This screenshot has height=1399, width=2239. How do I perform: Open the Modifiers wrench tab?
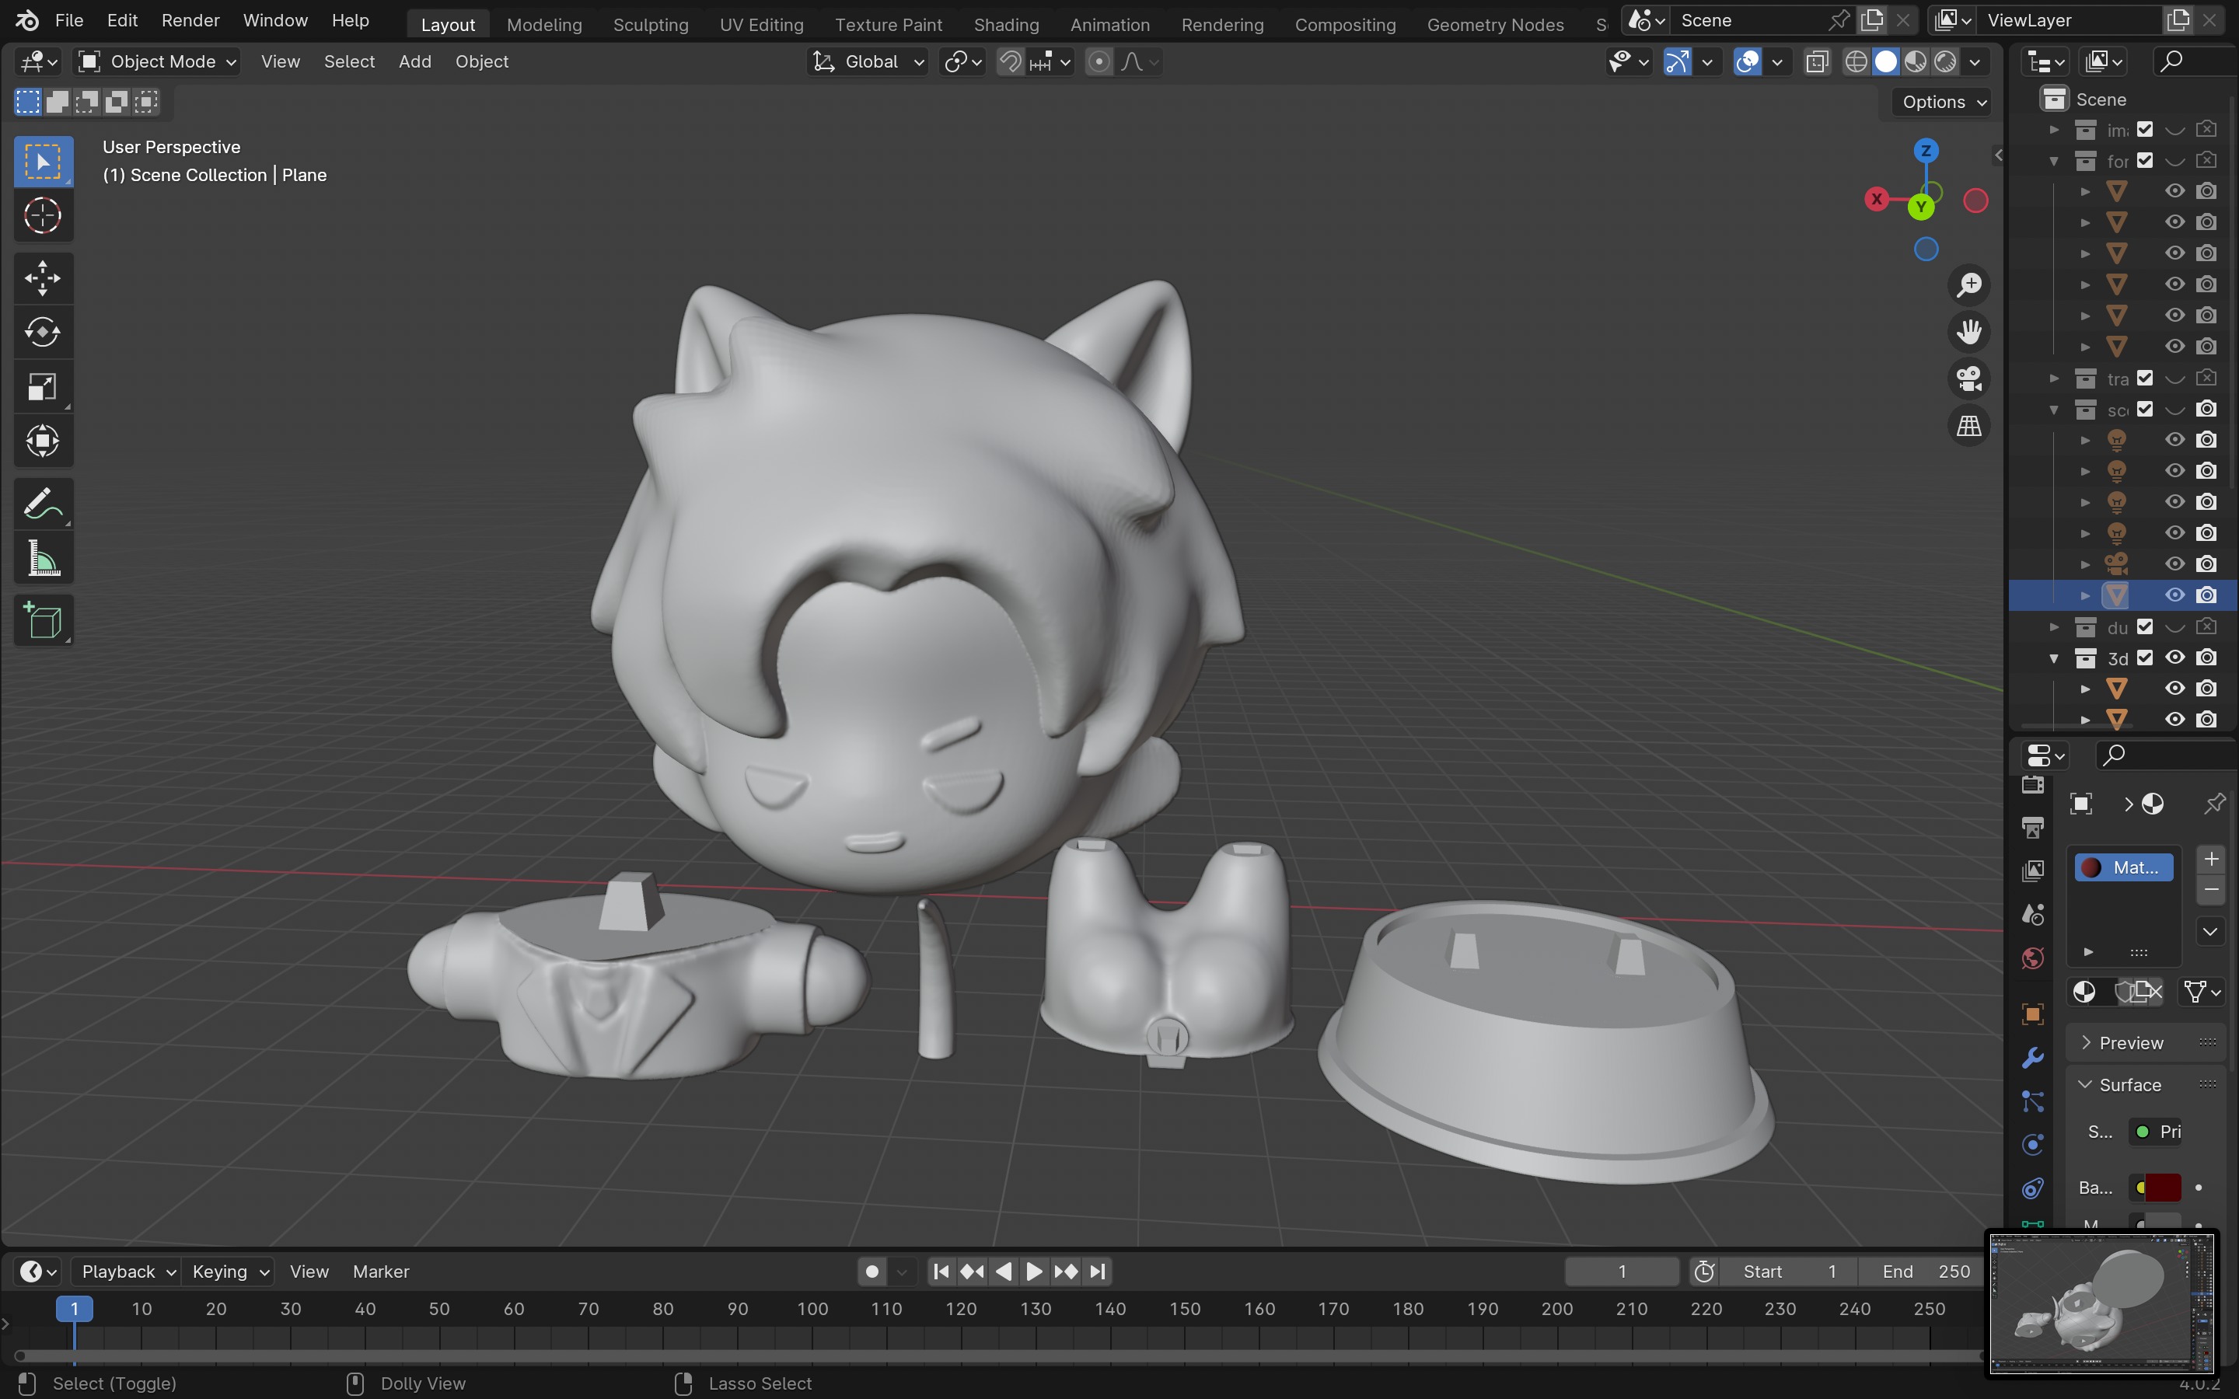click(x=2033, y=1058)
